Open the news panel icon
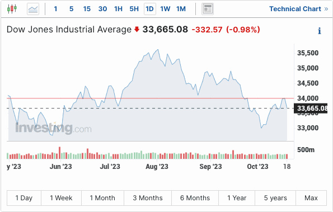 click(x=208, y=9)
